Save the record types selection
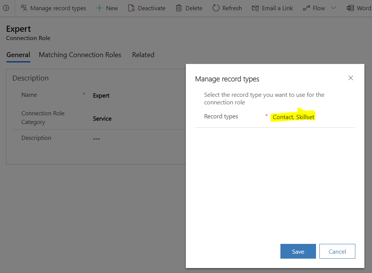Viewport: 372px width, 273px height. 298,251
